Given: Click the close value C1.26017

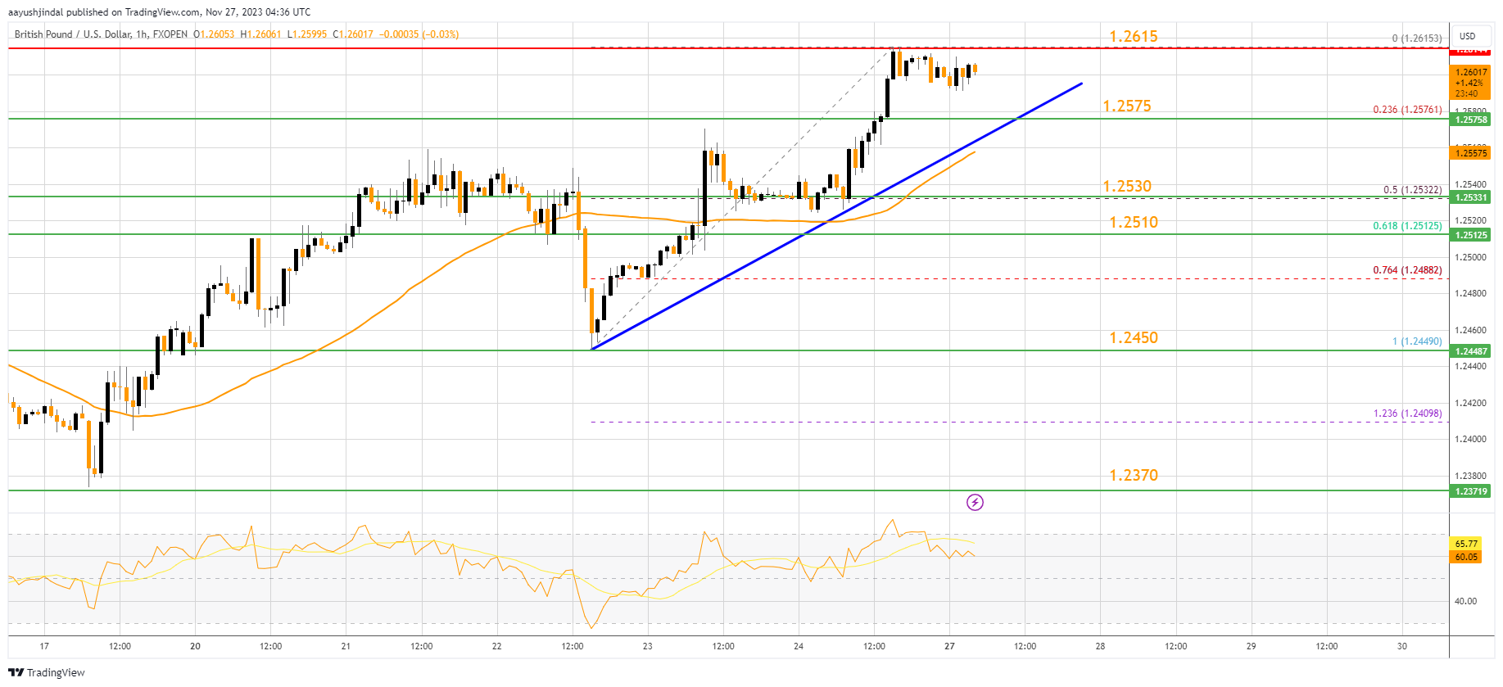Looking at the screenshot, I should (x=353, y=34).
